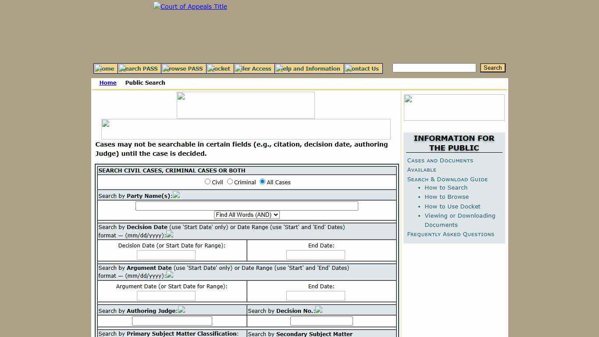This screenshot has height=337, width=599.
Task: Select the Docket navigation icon
Action: pyautogui.click(x=219, y=68)
